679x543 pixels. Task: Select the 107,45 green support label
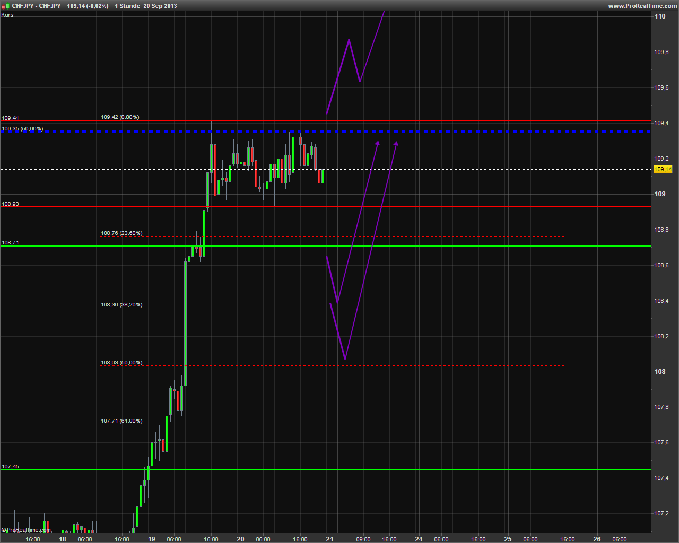click(10, 467)
